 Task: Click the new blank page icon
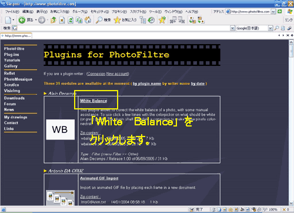[x=8, y=20]
